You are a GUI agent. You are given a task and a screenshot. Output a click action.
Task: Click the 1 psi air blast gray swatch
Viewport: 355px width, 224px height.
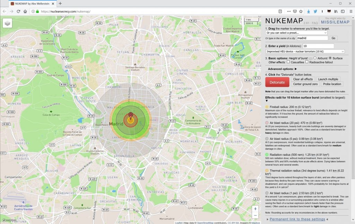click(267, 193)
